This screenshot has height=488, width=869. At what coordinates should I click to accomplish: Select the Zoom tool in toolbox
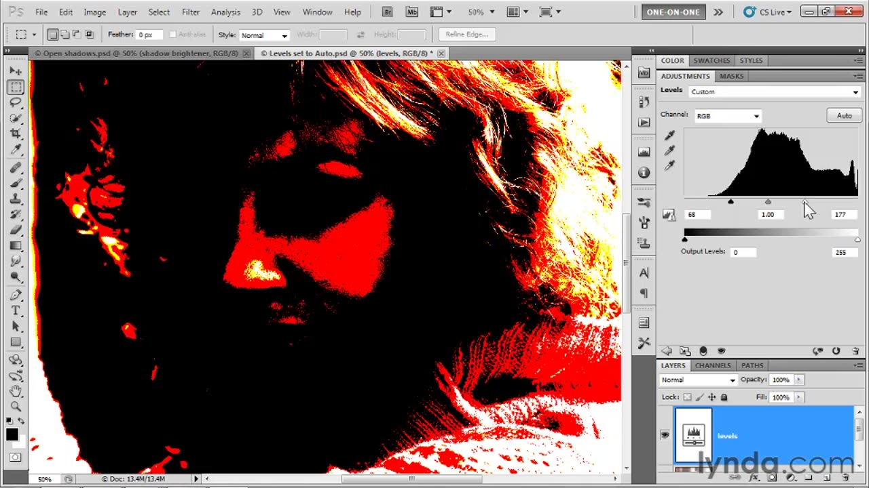click(16, 406)
